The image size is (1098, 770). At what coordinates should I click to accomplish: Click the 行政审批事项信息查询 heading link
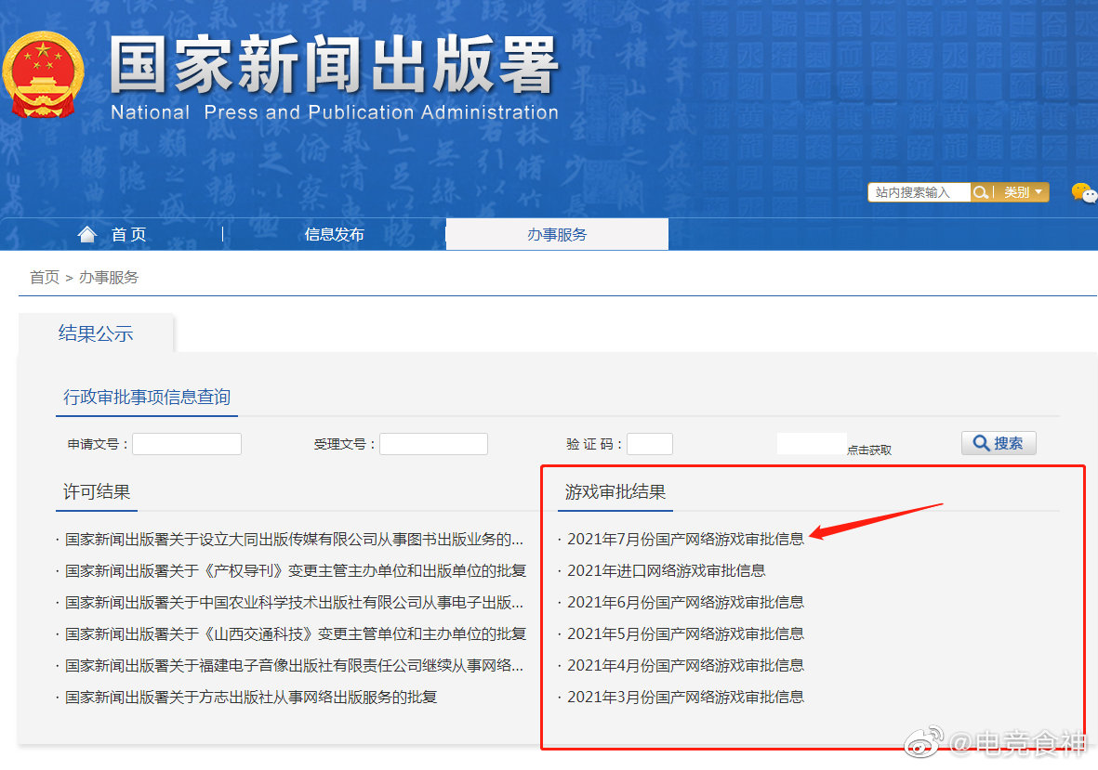click(146, 395)
